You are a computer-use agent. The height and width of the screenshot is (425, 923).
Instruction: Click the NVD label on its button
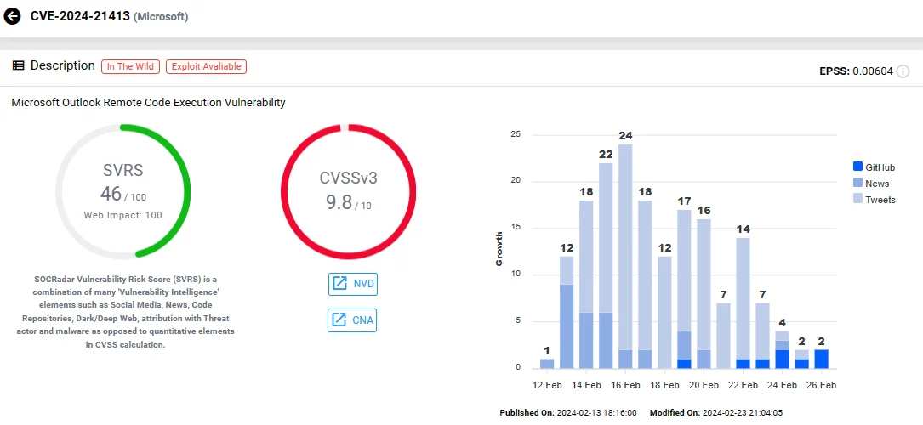coord(363,284)
